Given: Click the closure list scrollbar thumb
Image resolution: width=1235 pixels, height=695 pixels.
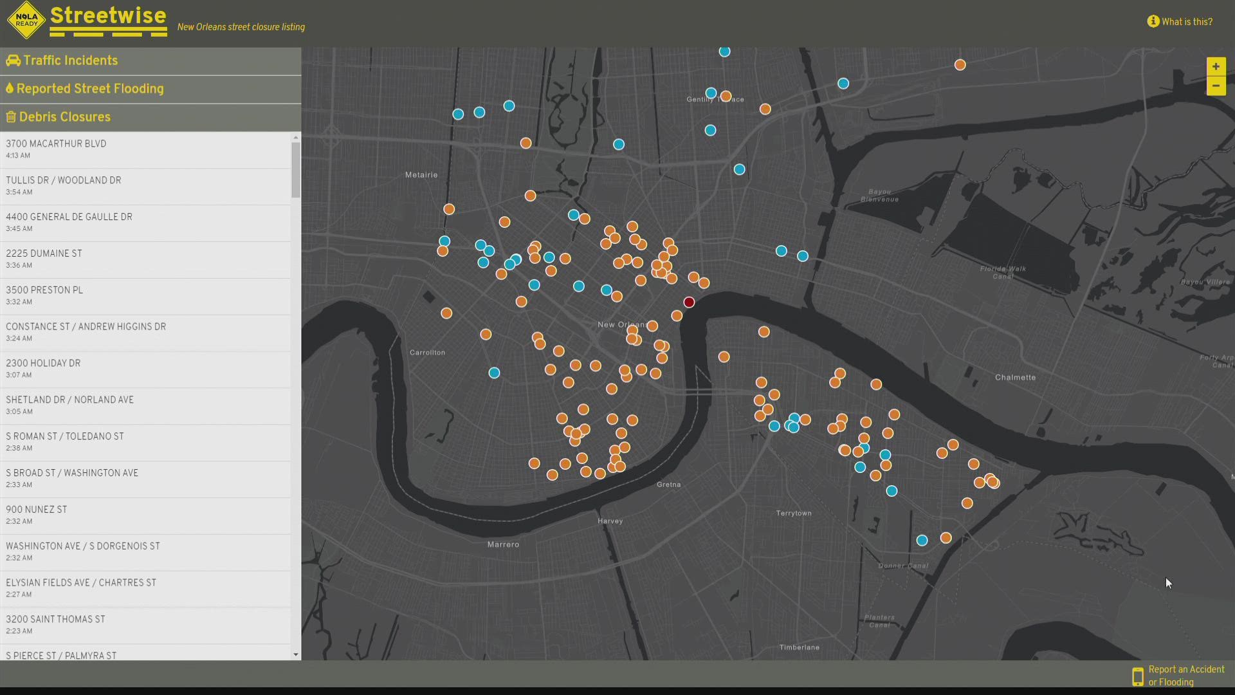Looking at the screenshot, I should pos(296,170).
